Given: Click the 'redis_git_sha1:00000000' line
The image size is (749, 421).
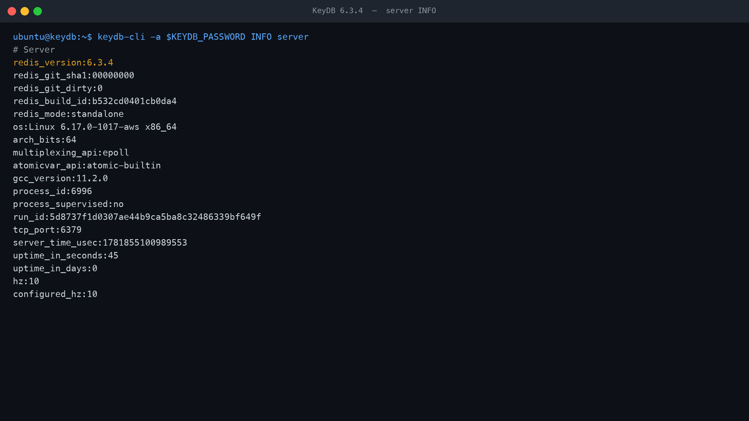Looking at the screenshot, I should point(74,75).
